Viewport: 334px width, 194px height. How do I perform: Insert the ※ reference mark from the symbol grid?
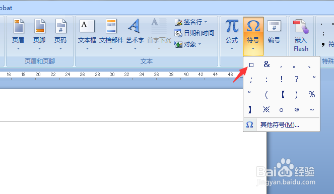(x=266, y=110)
